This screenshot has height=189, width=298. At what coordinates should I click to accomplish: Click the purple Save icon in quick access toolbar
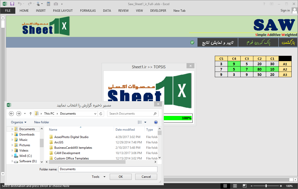pyautogui.click(x=12, y=4)
